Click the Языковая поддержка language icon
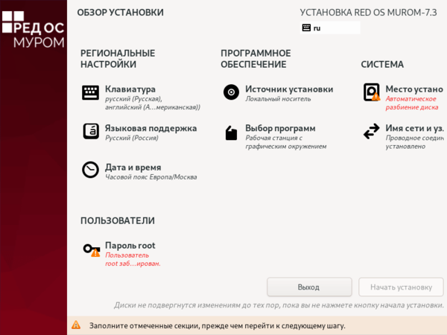 click(x=91, y=131)
